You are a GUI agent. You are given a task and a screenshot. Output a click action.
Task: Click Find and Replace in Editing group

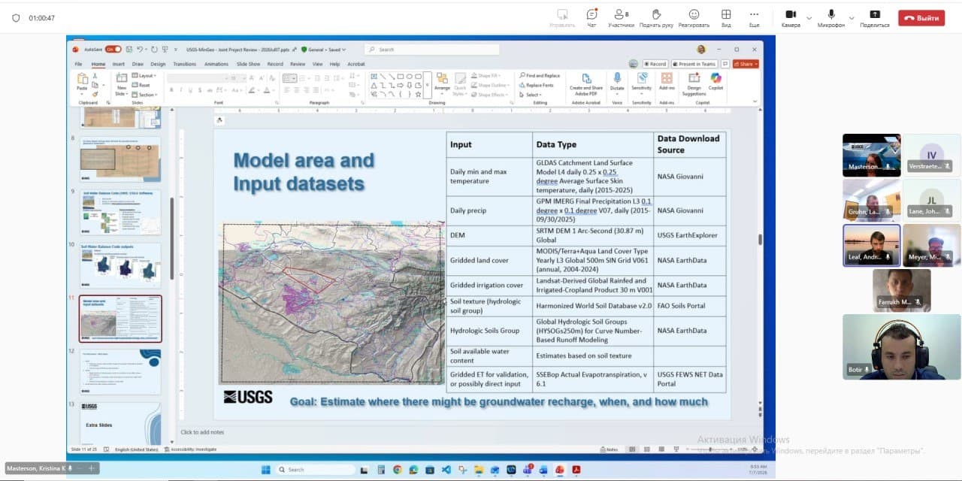(540, 76)
